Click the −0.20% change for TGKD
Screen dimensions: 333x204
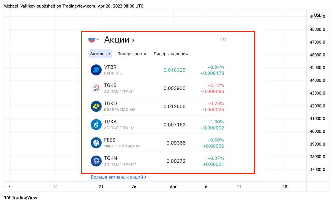click(x=216, y=103)
